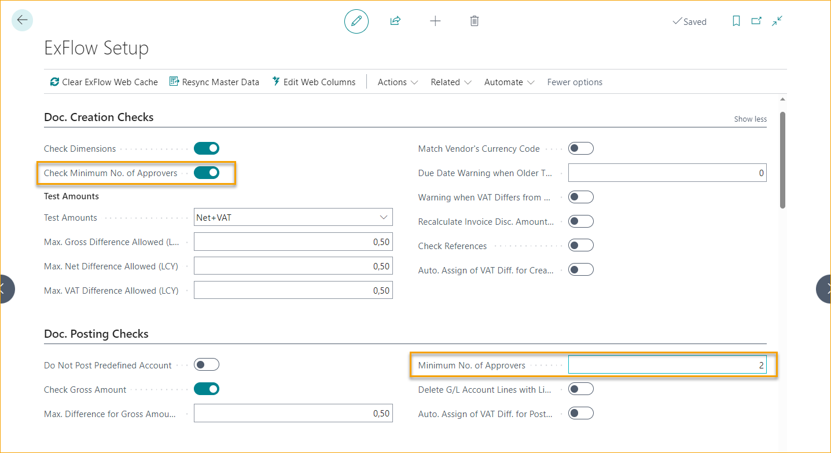Click Clear ExFlow Web Cache
831x453 pixels.
click(x=104, y=82)
